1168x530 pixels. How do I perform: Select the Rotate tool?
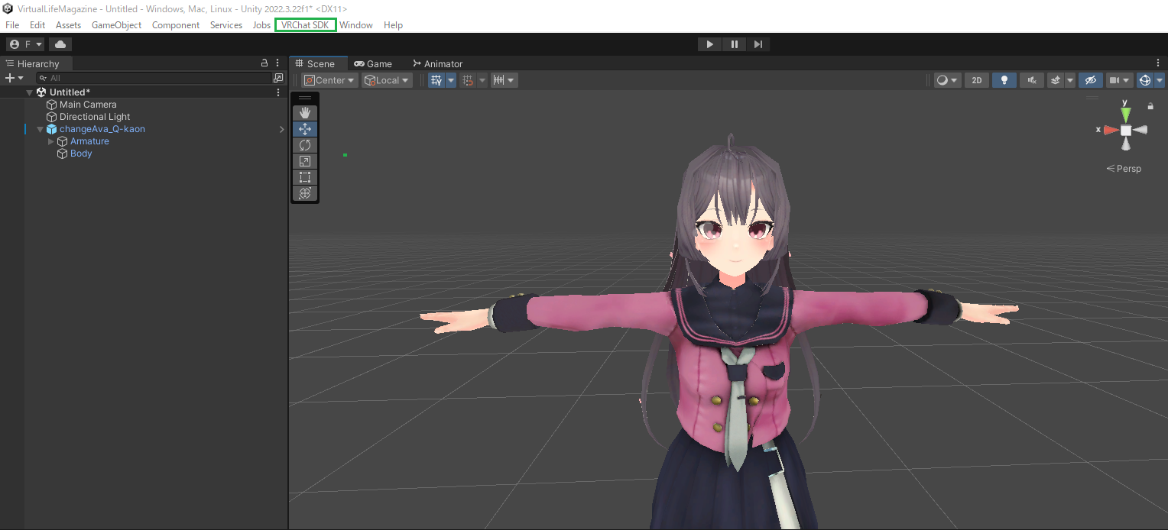305,145
